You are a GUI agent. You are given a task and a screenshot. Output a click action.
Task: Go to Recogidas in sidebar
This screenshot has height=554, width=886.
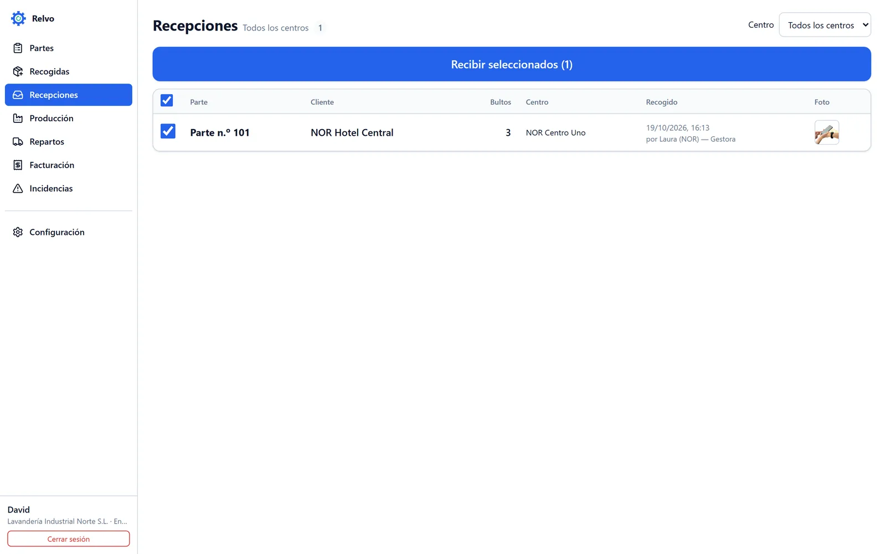click(x=69, y=71)
